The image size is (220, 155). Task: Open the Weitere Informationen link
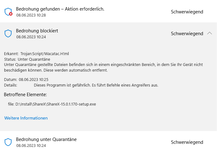pos(26,118)
